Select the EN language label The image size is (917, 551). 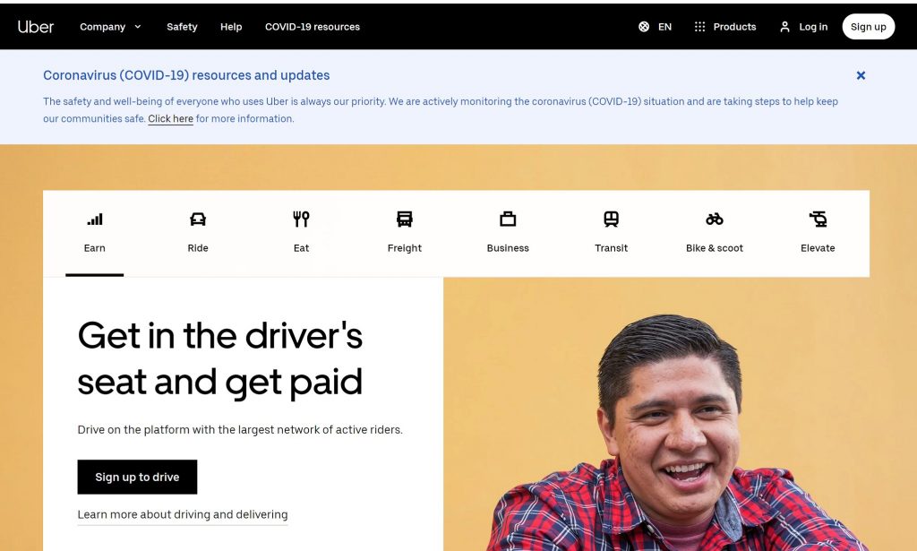665,27
